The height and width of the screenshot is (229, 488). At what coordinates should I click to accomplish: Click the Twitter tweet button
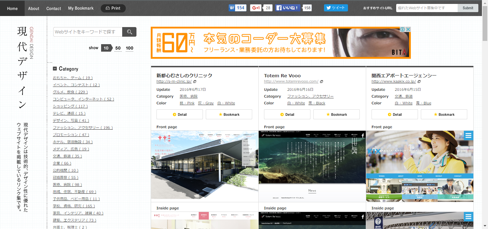[335, 8]
